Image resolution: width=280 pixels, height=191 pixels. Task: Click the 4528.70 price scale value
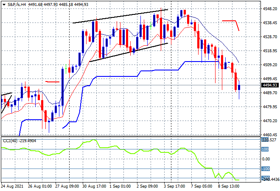270,37
